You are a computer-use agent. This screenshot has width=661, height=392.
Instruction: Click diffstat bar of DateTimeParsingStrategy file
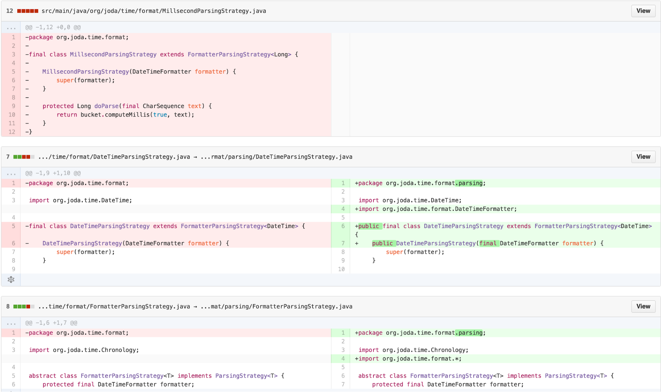[24, 157]
